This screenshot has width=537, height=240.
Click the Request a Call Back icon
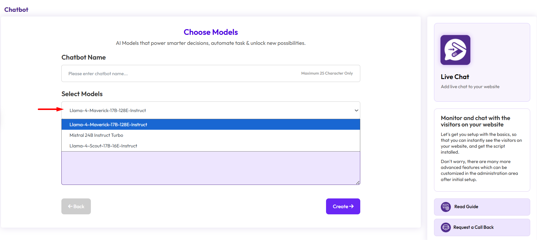click(x=446, y=227)
